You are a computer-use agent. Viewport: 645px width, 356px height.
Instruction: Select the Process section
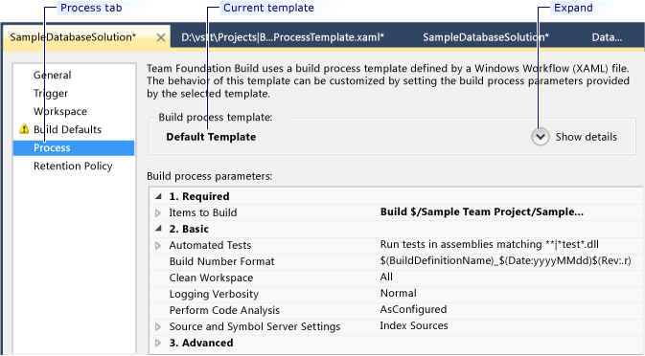(74, 147)
